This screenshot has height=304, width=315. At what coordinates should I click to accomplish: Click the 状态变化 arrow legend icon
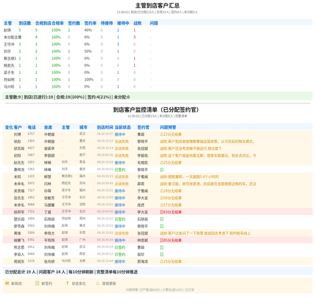[67, 283]
